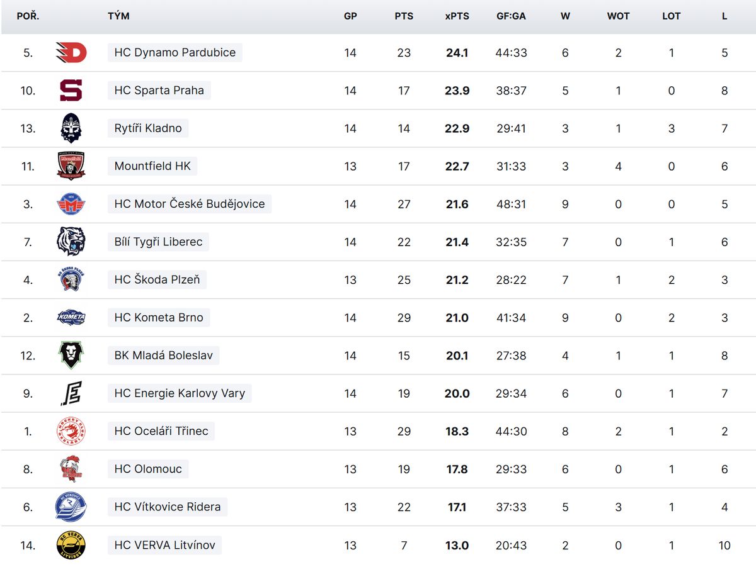Open HC Škoda Plzeň team link
Viewport: 756px width, 567px height.
pos(157,279)
